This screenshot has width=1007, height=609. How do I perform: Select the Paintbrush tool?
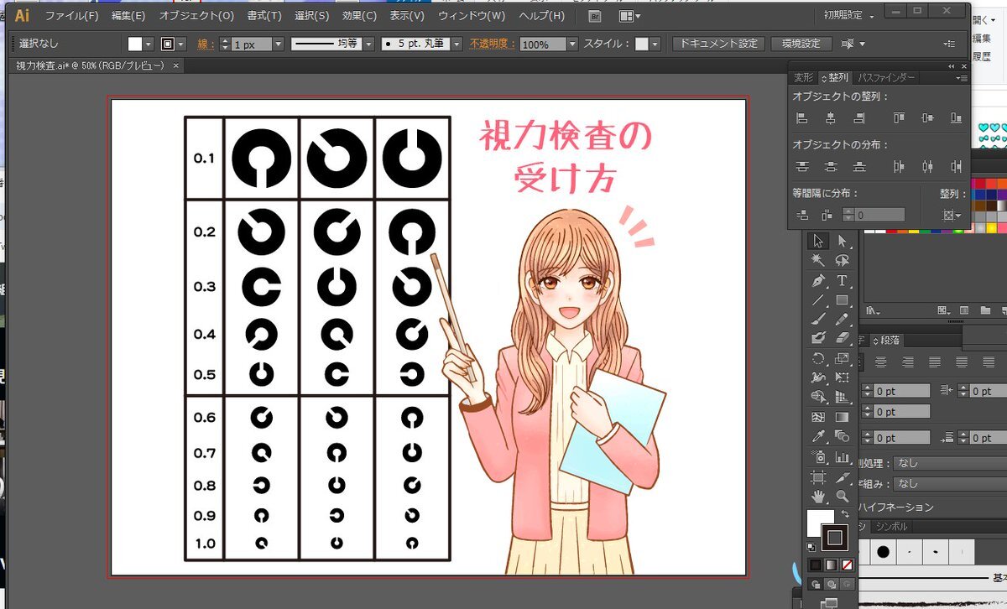(x=819, y=320)
